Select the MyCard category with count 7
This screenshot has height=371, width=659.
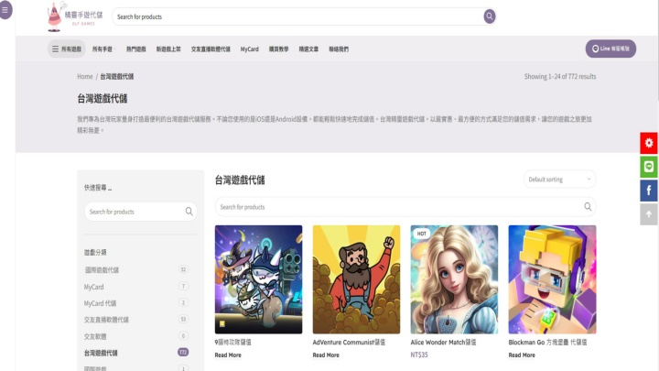point(93,287)
